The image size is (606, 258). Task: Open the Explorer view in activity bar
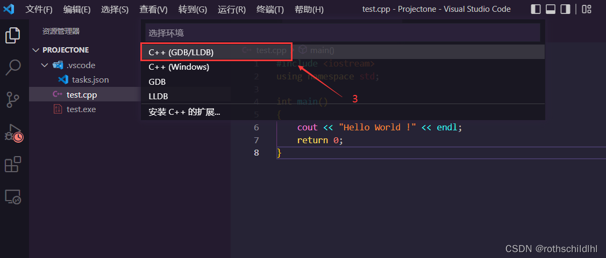pos(13,35)
